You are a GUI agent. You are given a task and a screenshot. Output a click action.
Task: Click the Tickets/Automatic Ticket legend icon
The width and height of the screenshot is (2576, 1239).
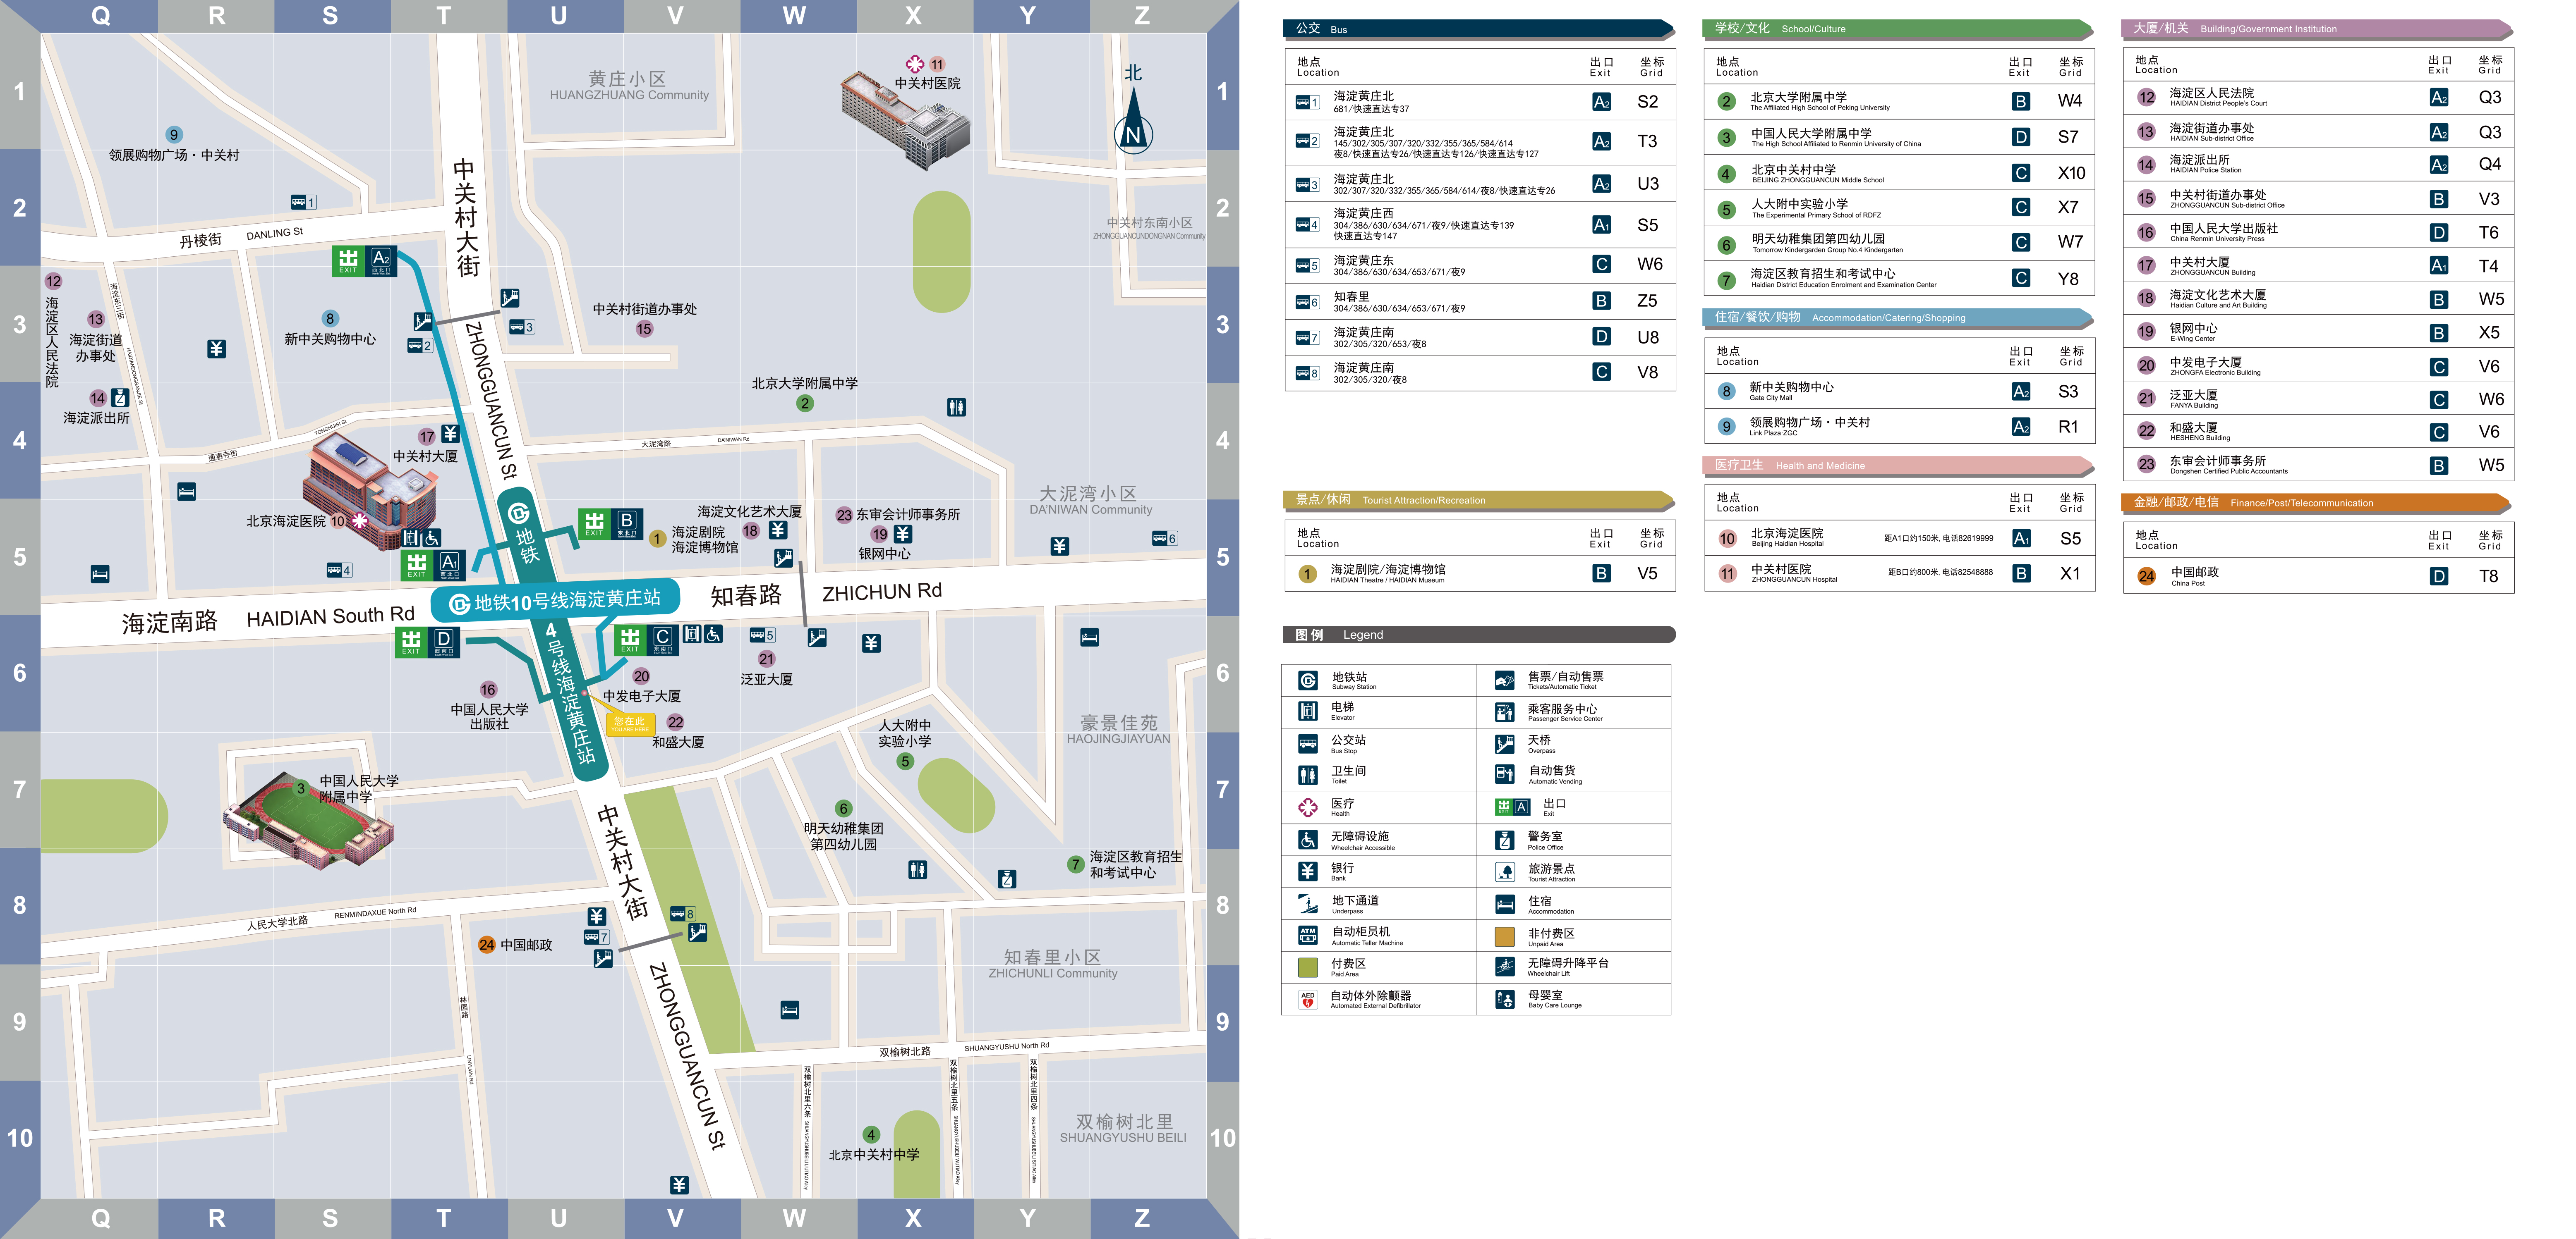(1505, 680)
